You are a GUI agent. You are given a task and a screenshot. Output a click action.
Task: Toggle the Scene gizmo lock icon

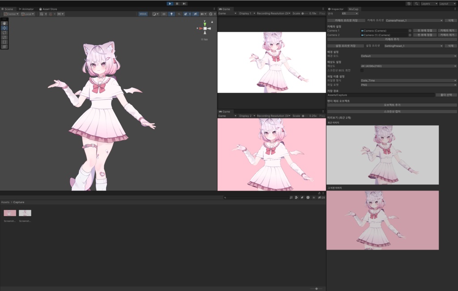pyautogui.click(x=212, y=22)
